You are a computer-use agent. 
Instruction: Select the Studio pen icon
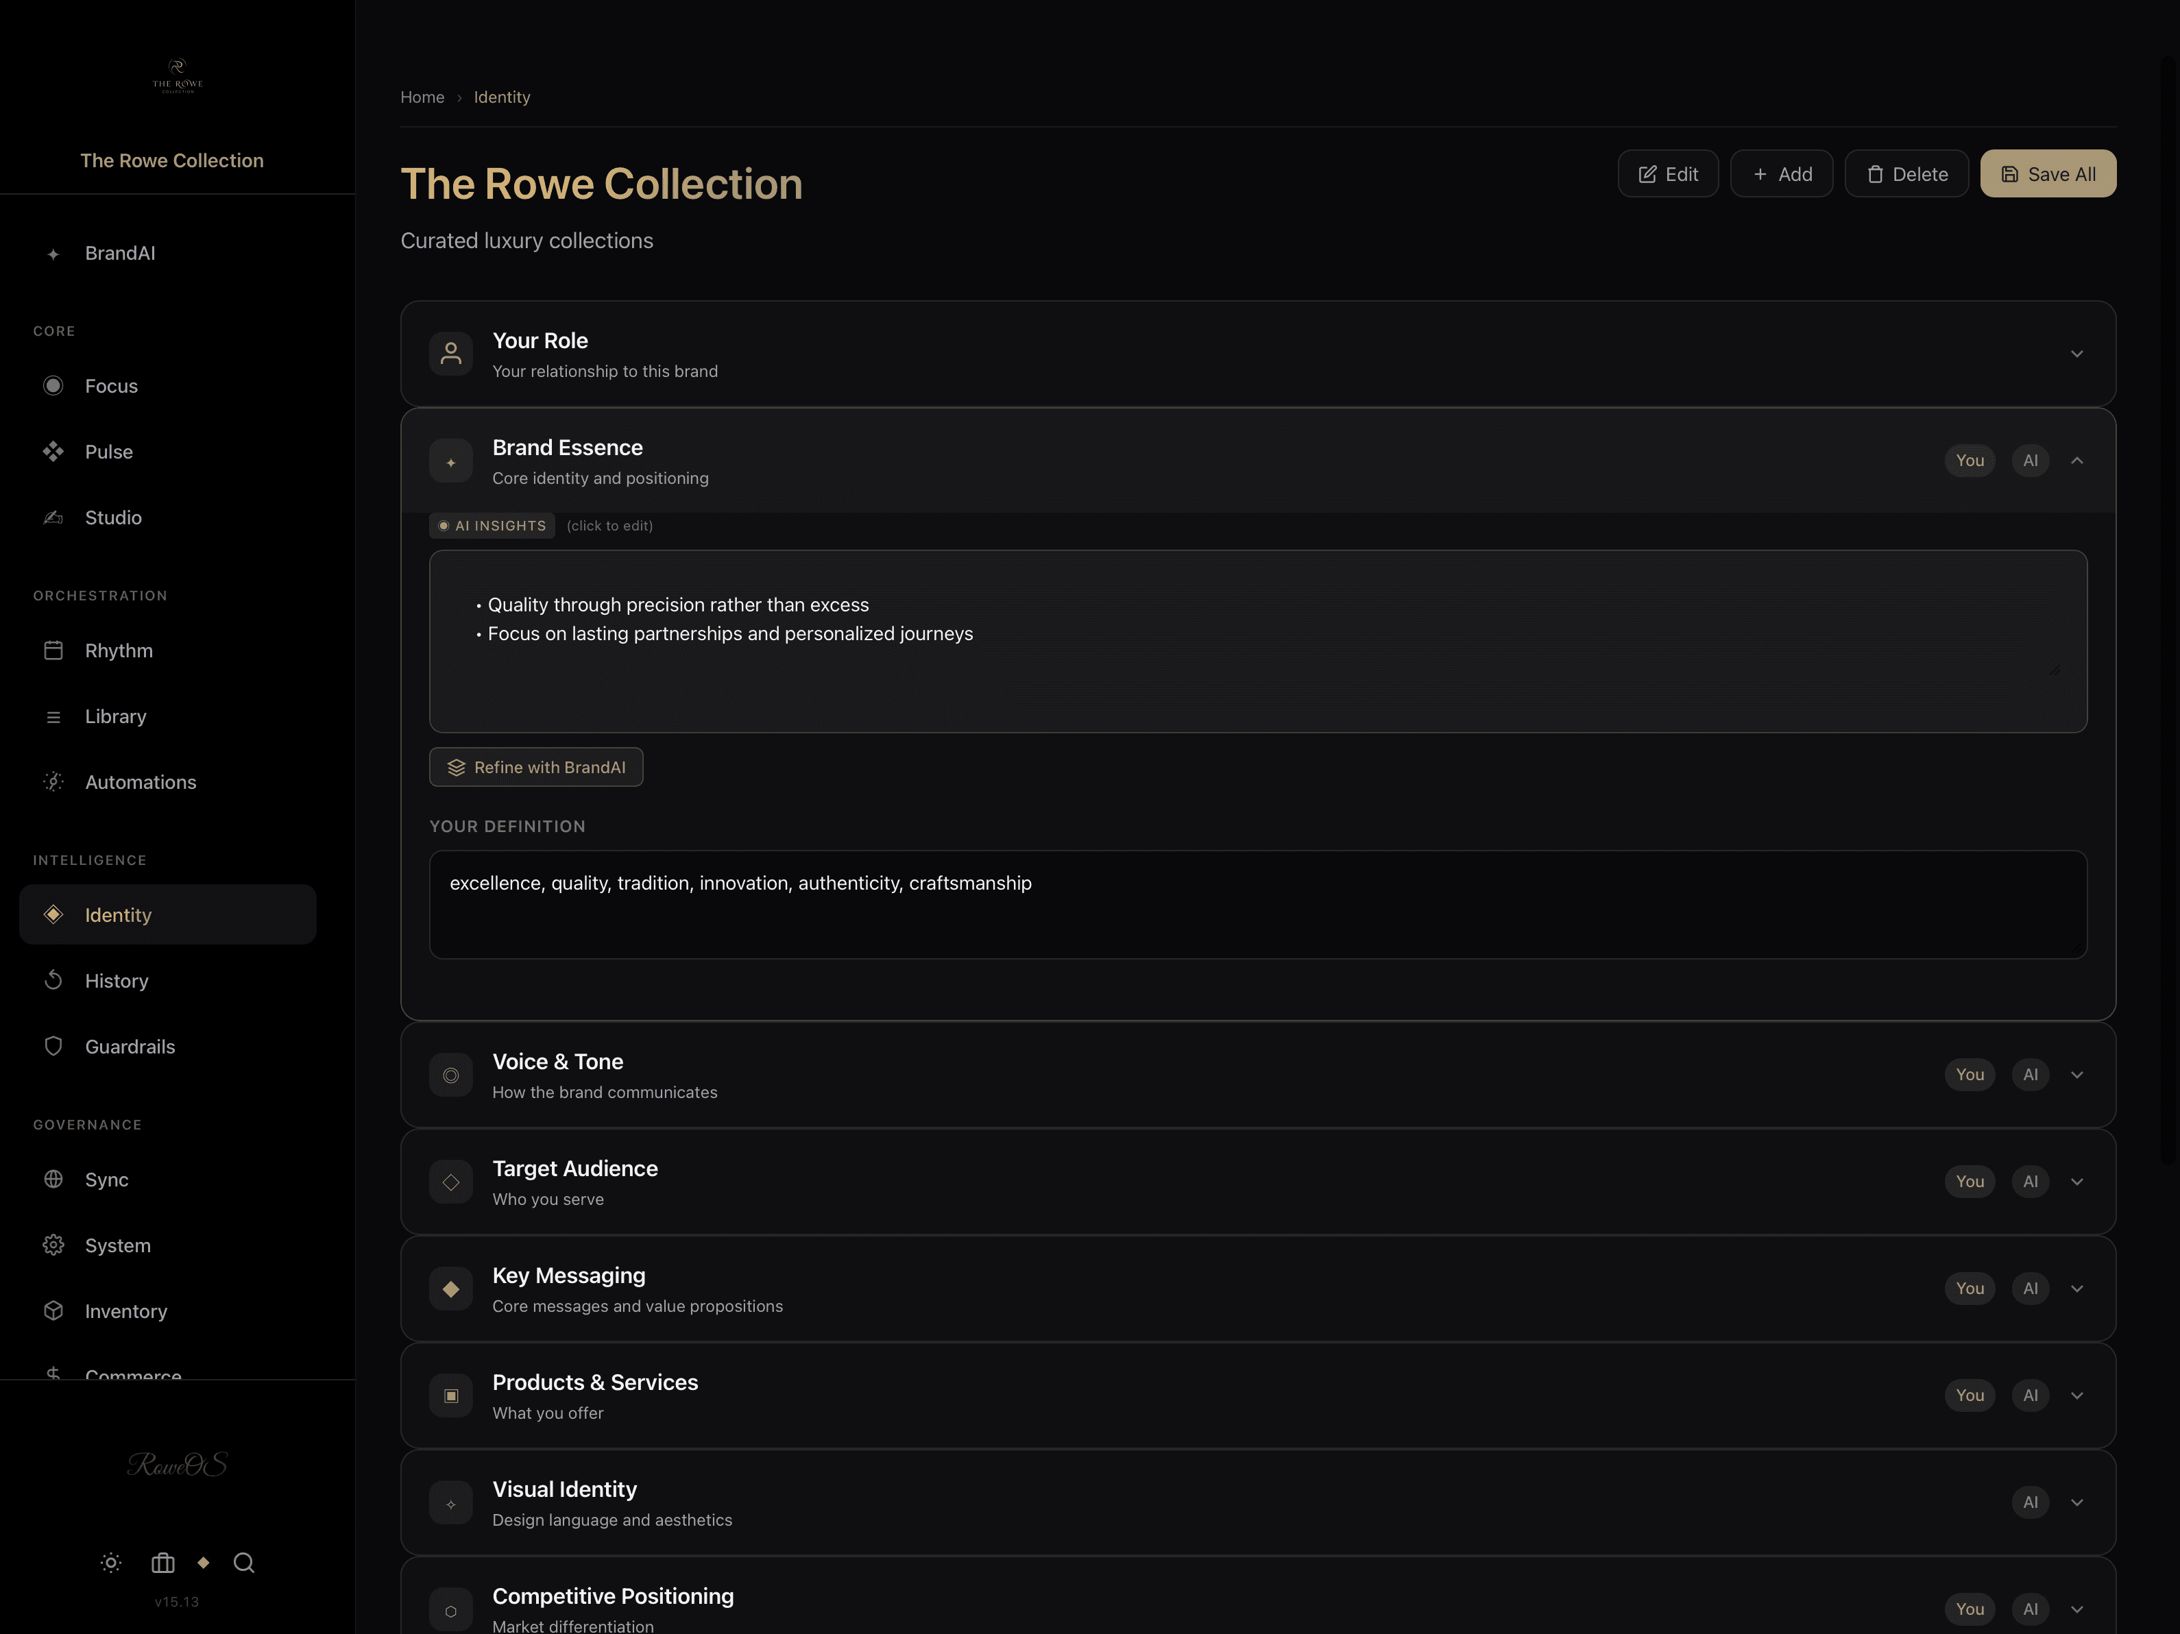[x=53, y=517]
